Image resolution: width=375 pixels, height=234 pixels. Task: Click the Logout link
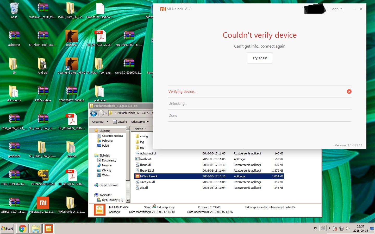click(x=336, y=9)
